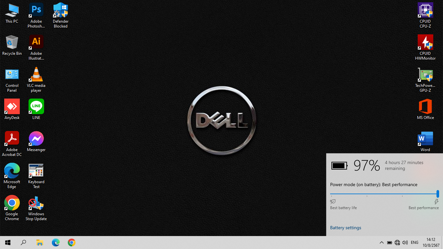
Task: Select the Defender Blocked shortcut
Action: (x=61, y=16)
